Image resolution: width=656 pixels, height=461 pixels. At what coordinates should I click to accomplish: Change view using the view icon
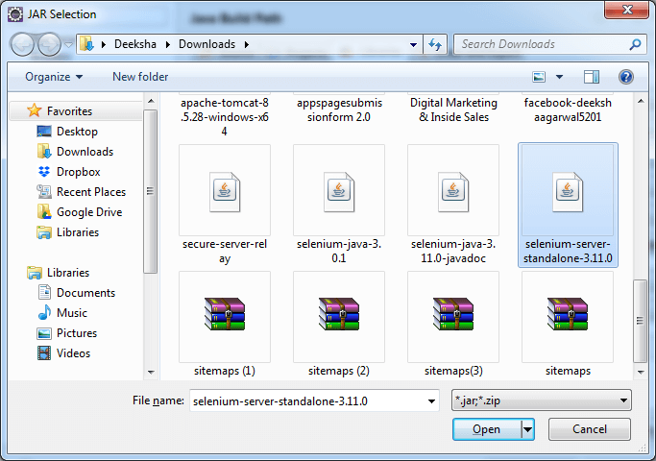tap(539, 77)
